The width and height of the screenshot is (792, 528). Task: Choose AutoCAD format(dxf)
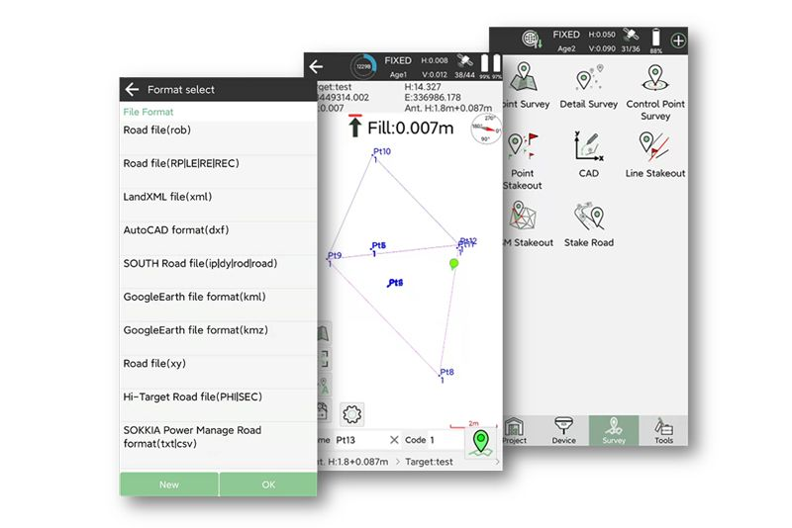point(218,238)
